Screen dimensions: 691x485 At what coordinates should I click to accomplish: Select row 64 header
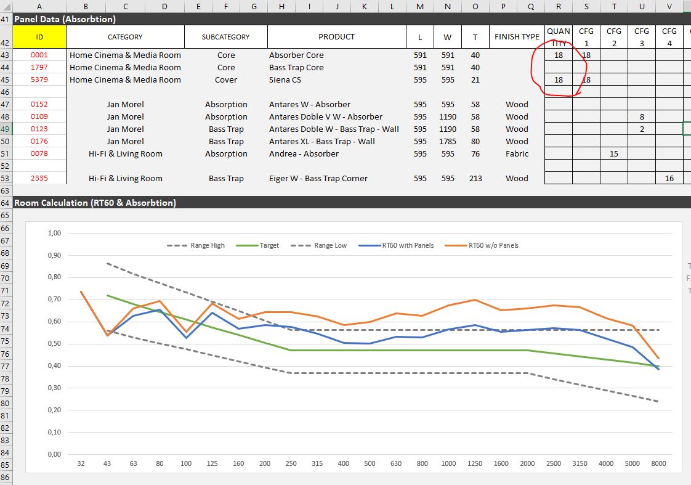[6, 203]
